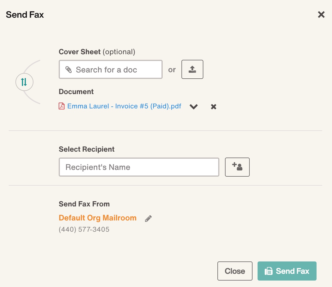This screenshot has height=287, width=332.
Task: Click the PDF file icon next to the invoice
Action: pyautogui.click(x=62, y=106)
